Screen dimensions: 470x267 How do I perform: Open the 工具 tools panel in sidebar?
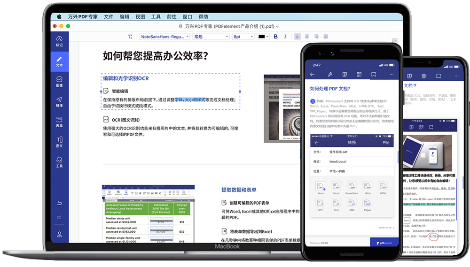(59, 162)
